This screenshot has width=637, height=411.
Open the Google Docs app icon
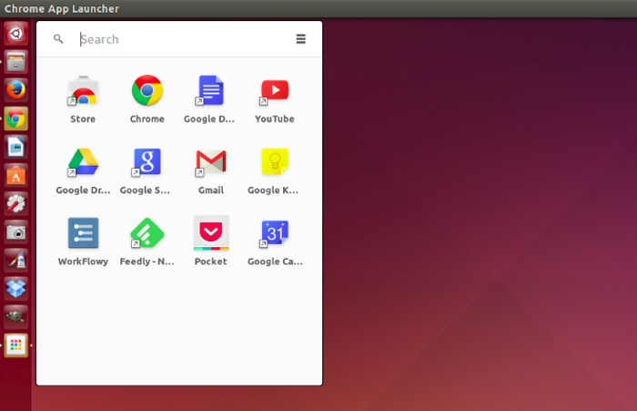[210, 90]
